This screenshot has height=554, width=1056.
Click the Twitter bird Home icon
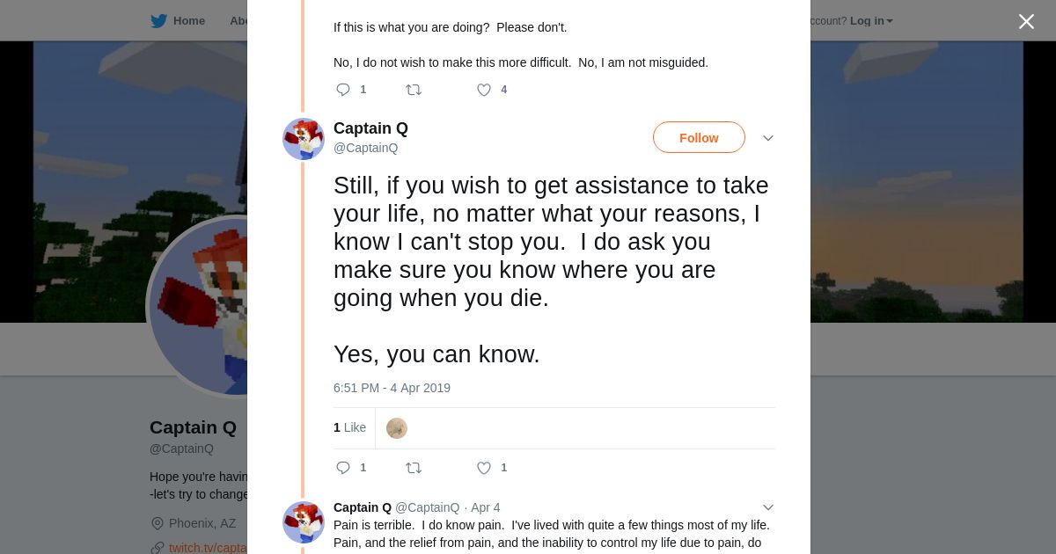[158, 21]
